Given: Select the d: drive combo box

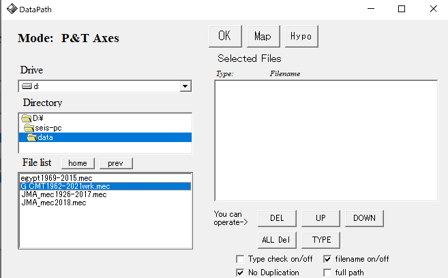Looking at the screenshot, I should point(105,86).
